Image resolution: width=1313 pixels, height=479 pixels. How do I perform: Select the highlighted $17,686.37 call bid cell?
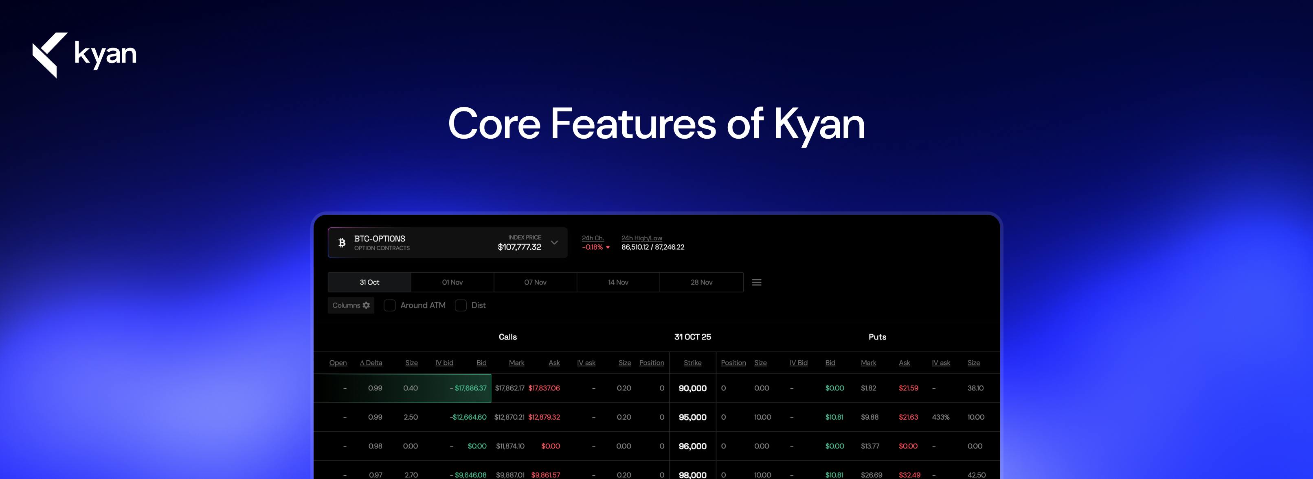(x=468, y=388)
